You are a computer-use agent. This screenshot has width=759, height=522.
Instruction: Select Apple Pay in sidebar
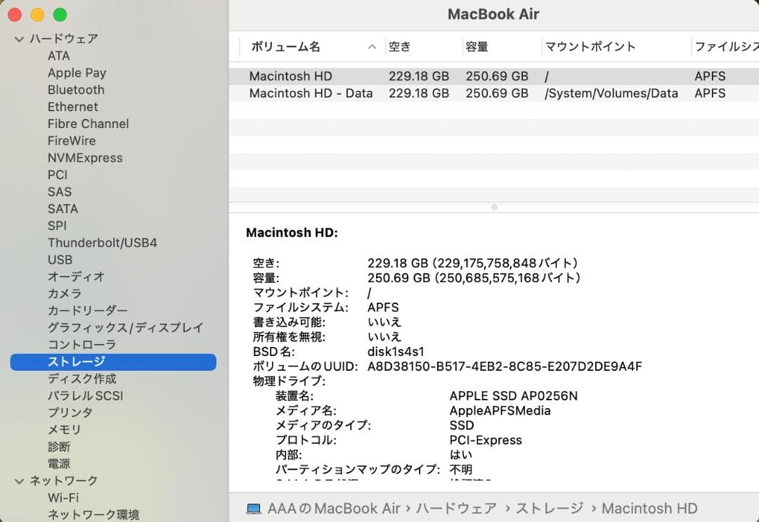77,72
